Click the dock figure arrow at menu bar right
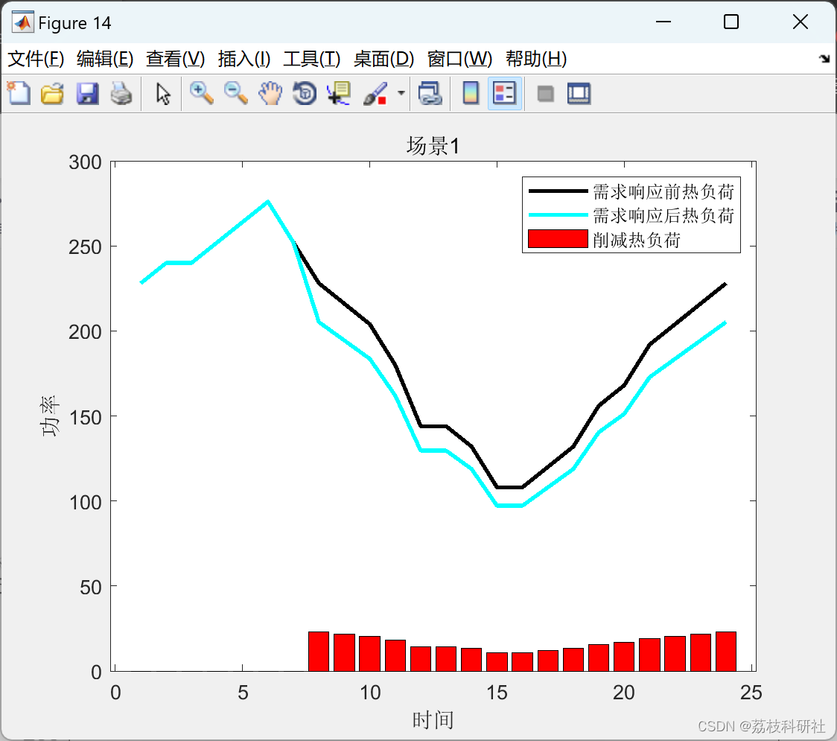The height and width of the screenshot is (741, 837). pos(825,59)
